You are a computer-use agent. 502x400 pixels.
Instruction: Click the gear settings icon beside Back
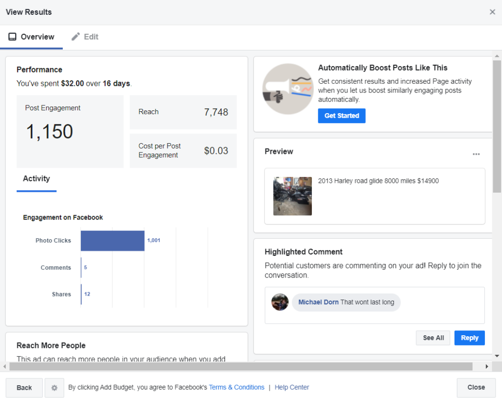pyautogui.click(x=54, y=388)
